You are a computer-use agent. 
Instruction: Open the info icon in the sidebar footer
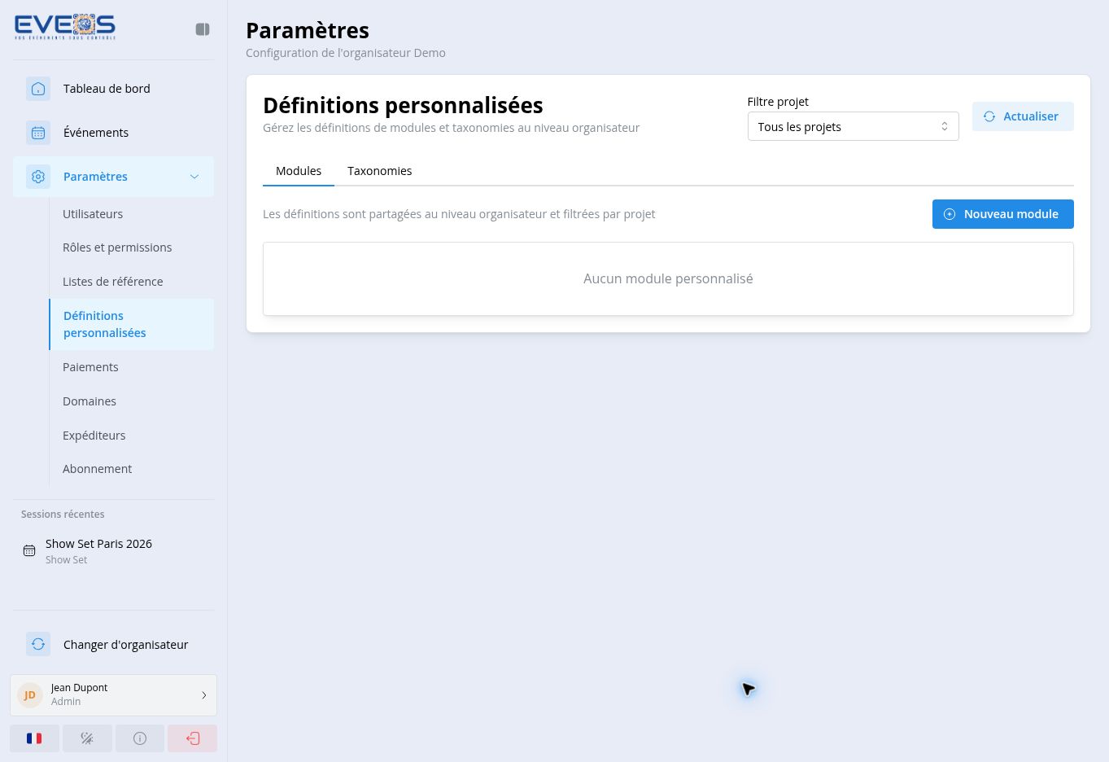click(140, 738)
